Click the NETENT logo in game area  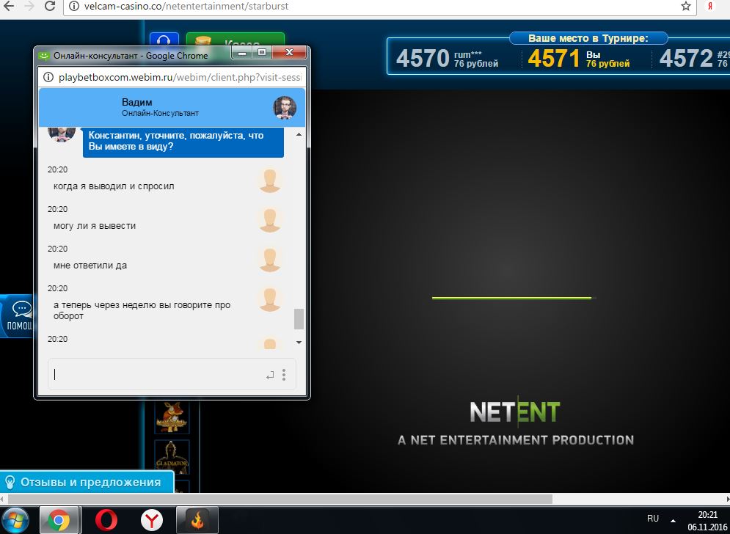coord(515,412)
